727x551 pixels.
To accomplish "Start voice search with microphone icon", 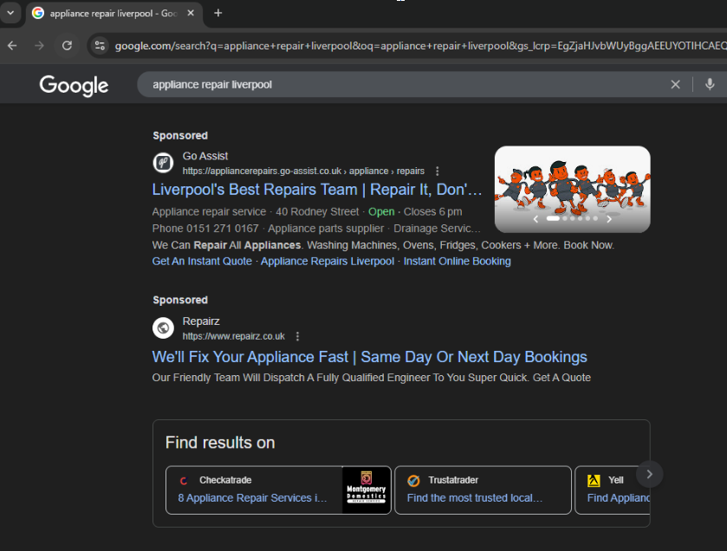I will [x=710, y=84].
